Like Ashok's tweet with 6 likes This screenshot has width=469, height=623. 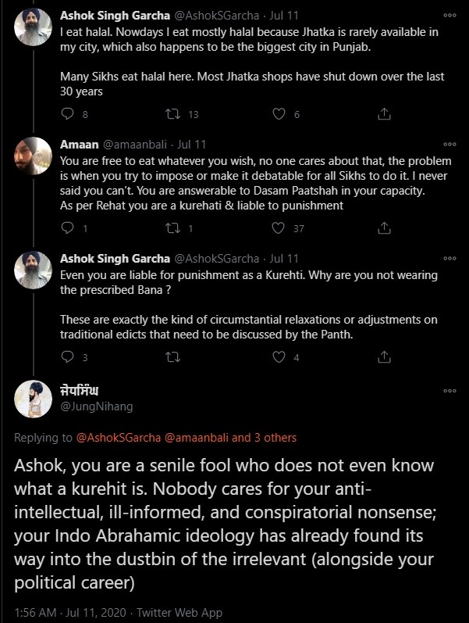(278, 114)
